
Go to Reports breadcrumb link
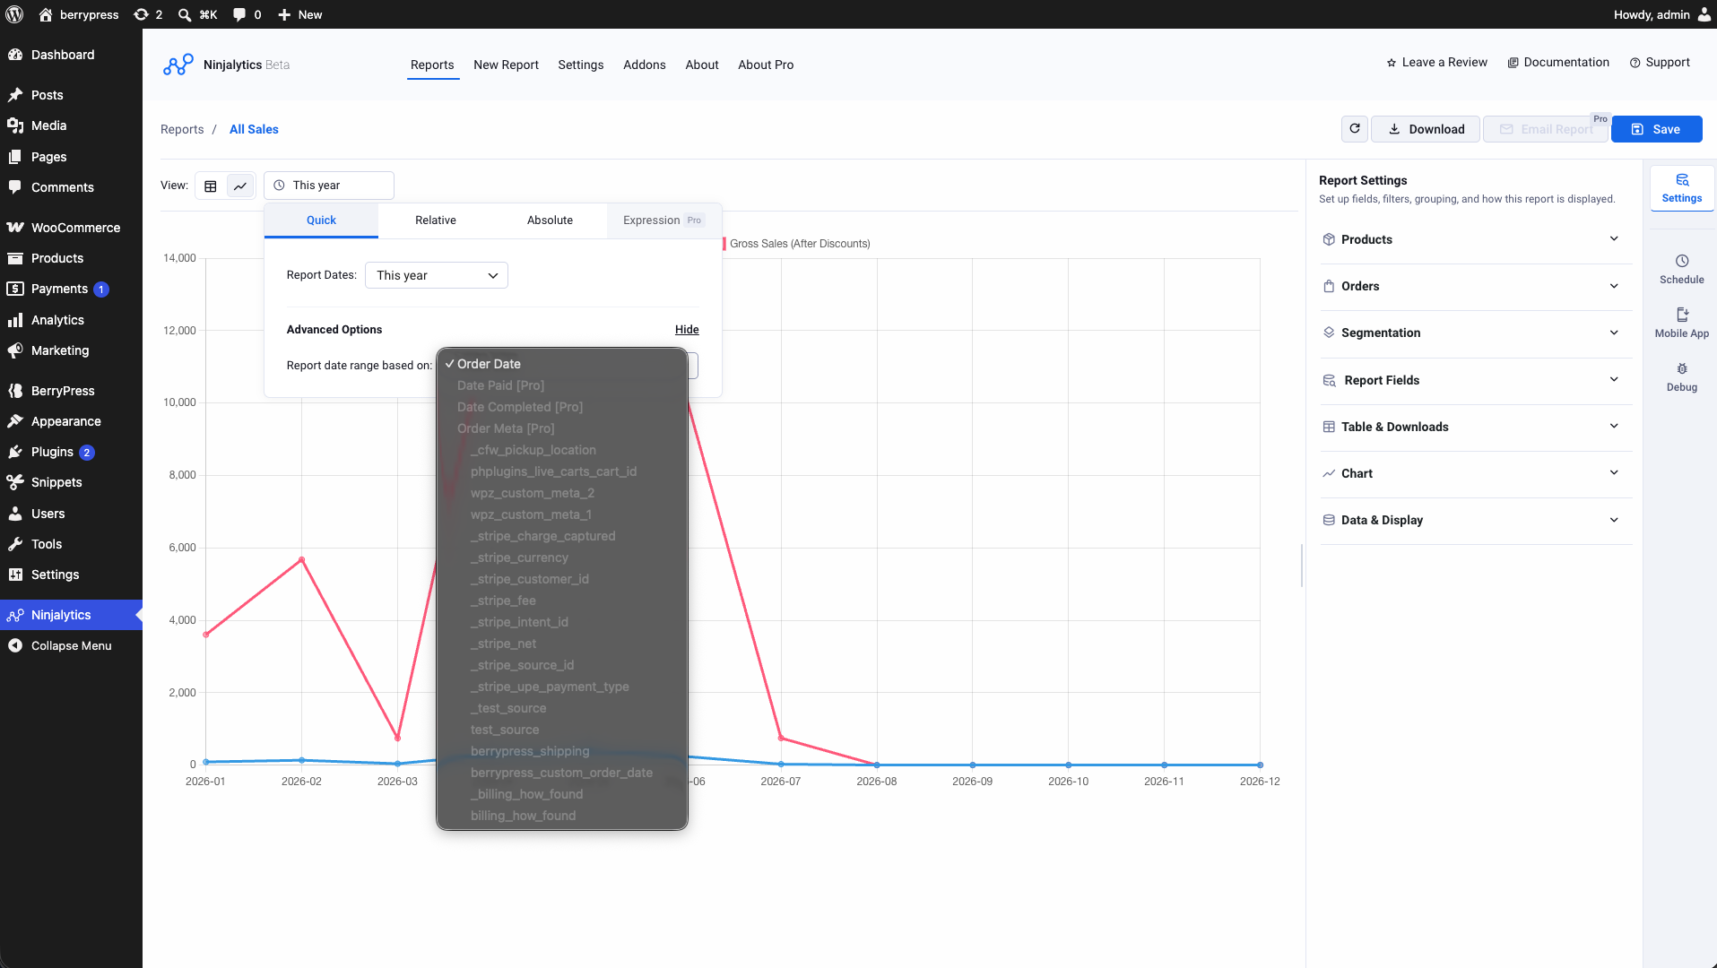tap(182, 129)
